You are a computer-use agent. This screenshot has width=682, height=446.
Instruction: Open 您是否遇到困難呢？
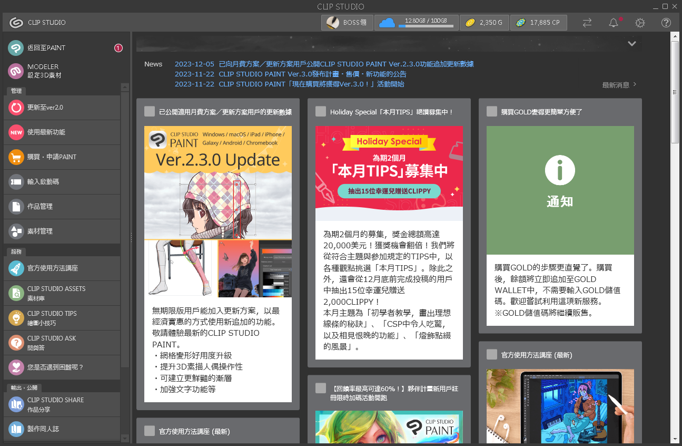pos(62,367)
